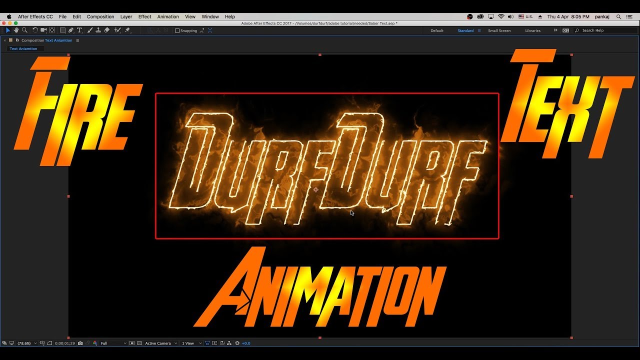Show channel and color management icon

pyautogui.click(x=94, y=343)
